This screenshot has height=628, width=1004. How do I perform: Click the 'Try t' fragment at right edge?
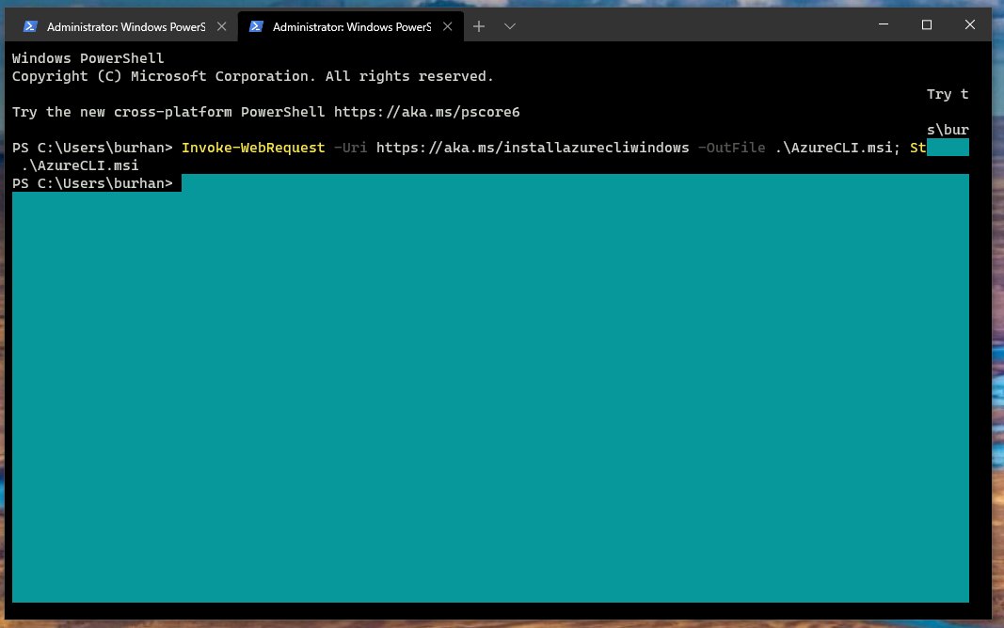pos(948,94)
